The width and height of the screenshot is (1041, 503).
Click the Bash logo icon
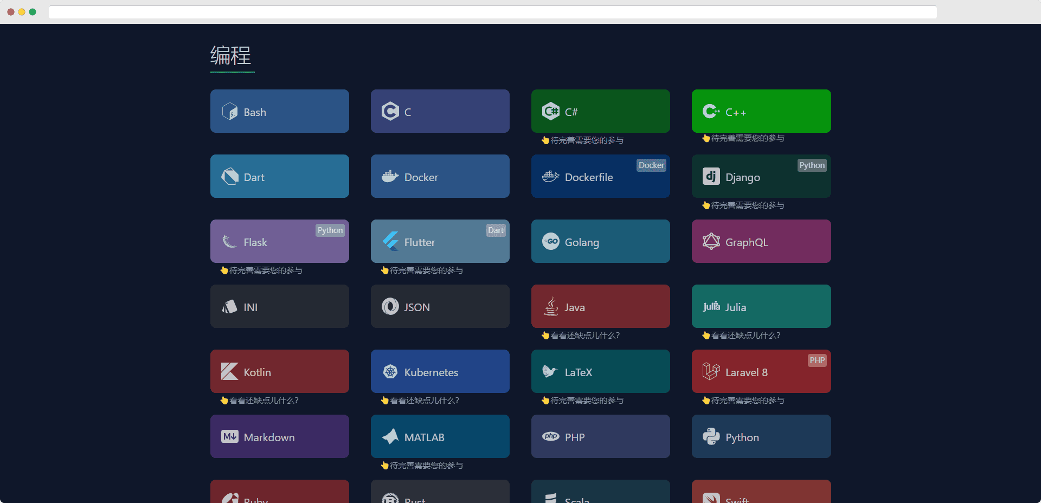pos(230,112)
